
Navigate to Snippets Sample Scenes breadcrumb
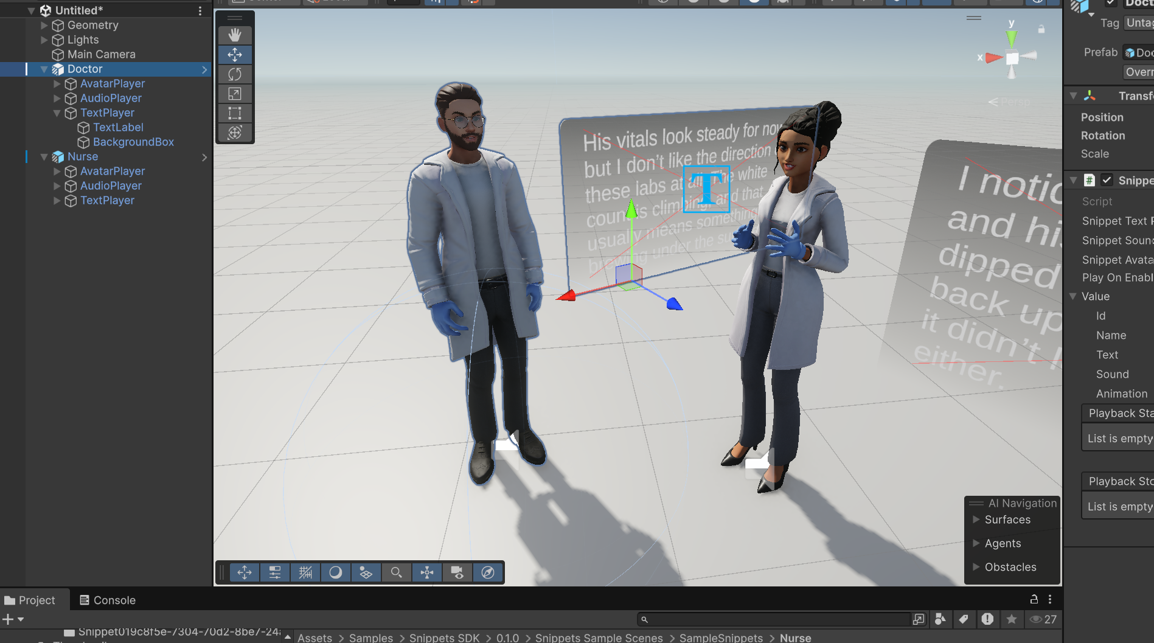pyautogui.click(x=599, y=638)
